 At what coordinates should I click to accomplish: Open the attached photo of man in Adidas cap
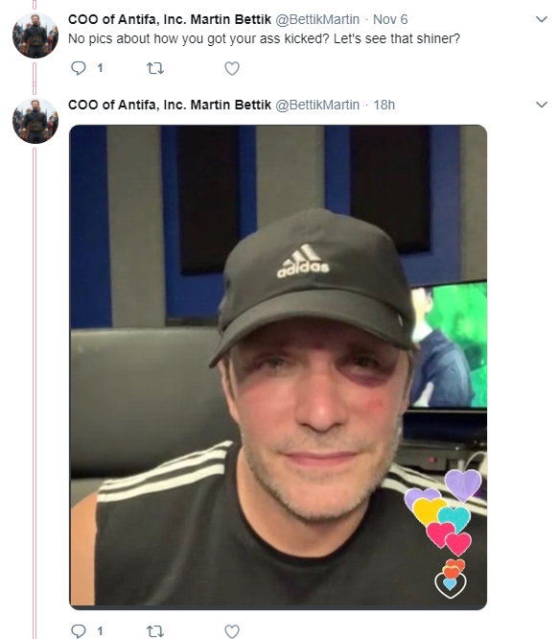[278, 367]
